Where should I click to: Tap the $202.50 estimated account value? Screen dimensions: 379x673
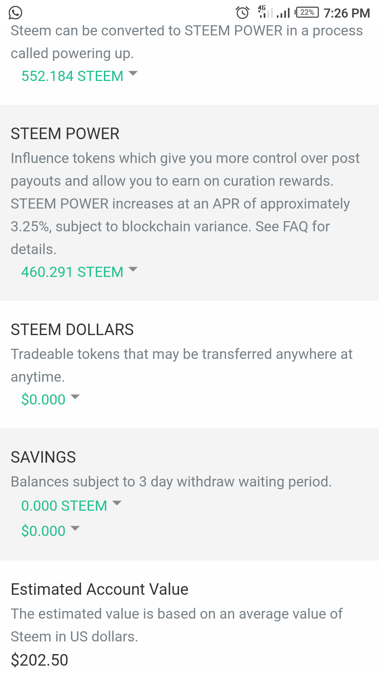pyautogui.click(x=39, y=660)
